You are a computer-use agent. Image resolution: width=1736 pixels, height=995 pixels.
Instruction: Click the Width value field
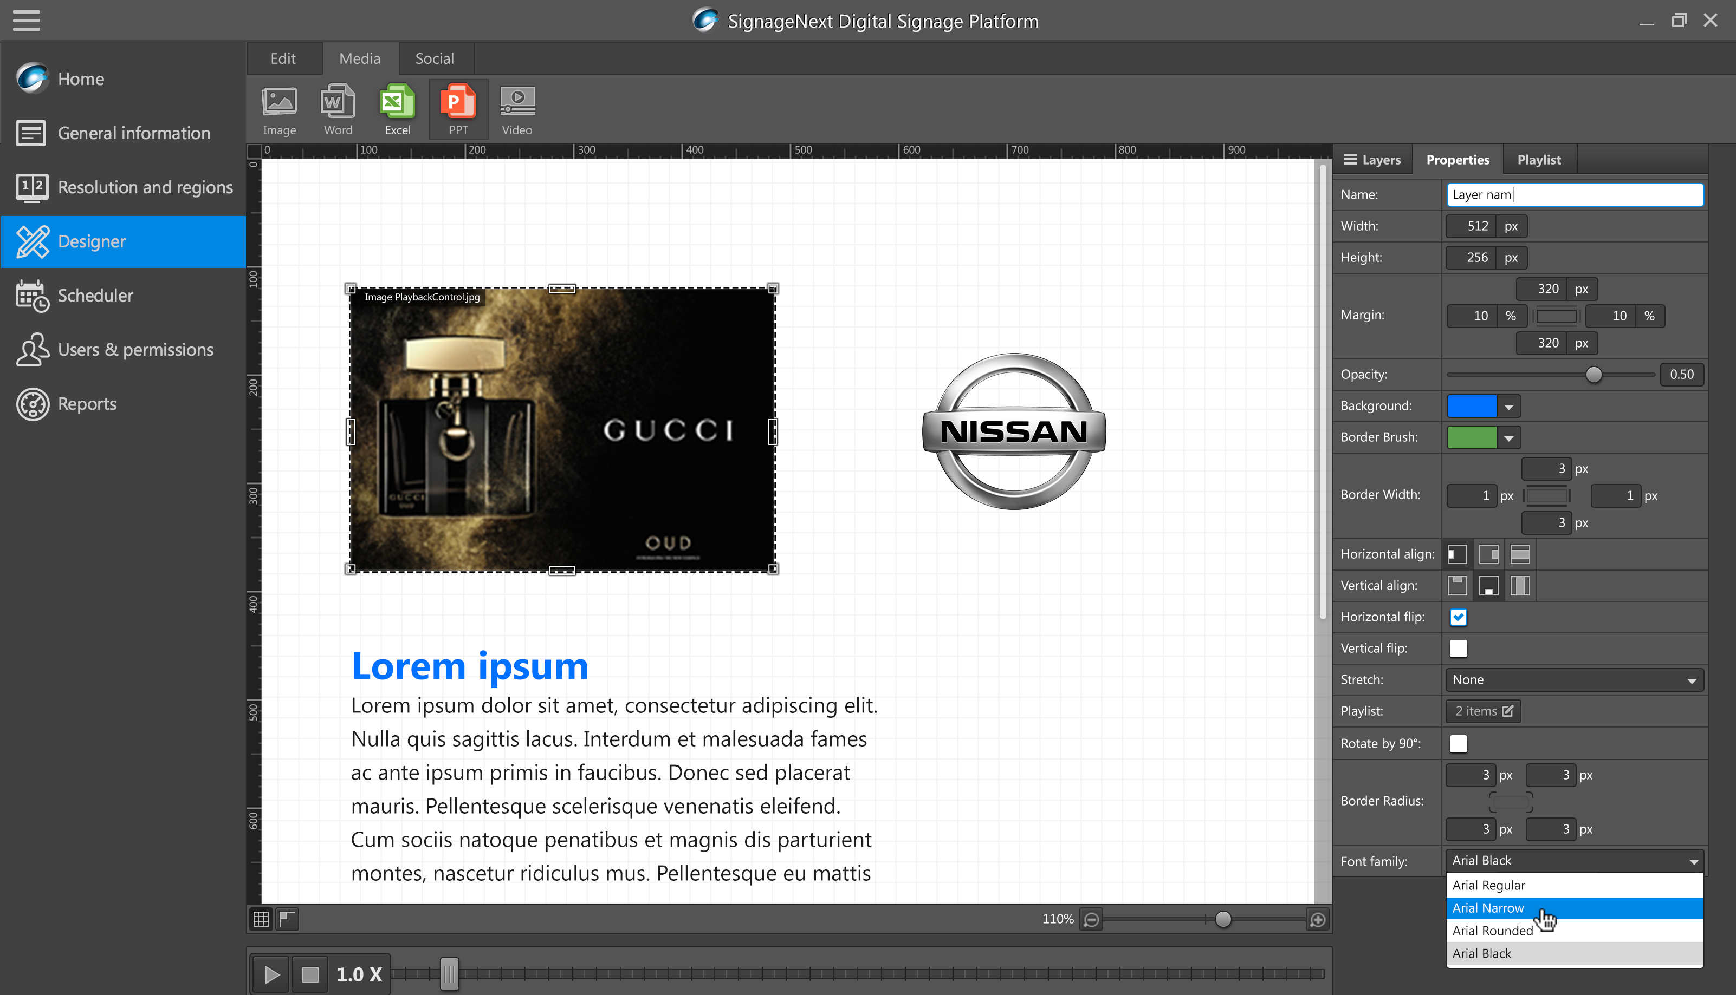pyautogui.click(x=1471, y=226)
